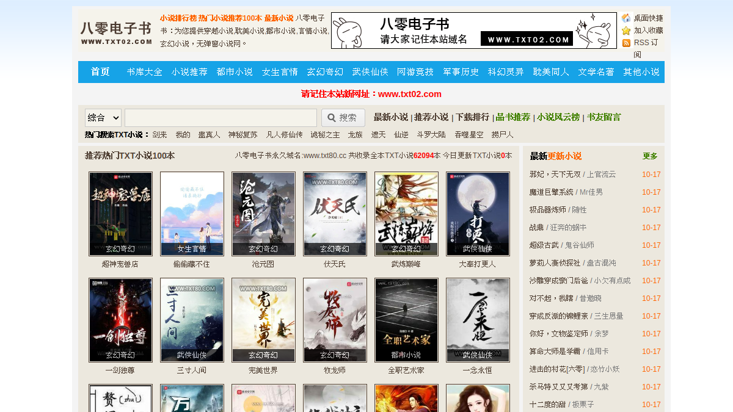Open the 首页 navigation tab

point(100,72)
